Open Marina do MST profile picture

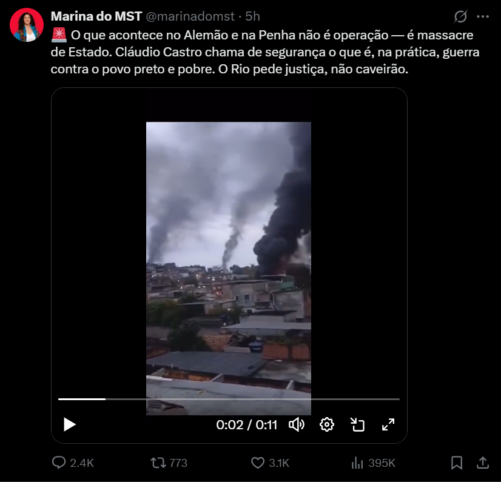coord(27,25)
